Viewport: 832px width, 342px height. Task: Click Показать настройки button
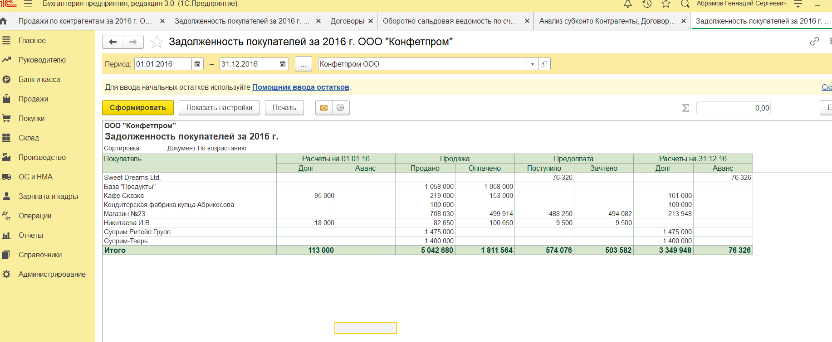click(219, 108)
